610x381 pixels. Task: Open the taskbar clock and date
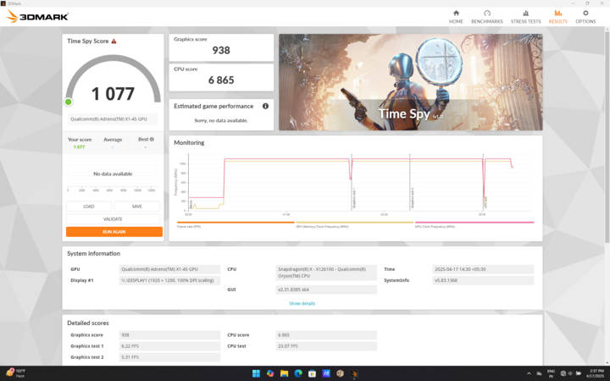(x=596, y=373)
